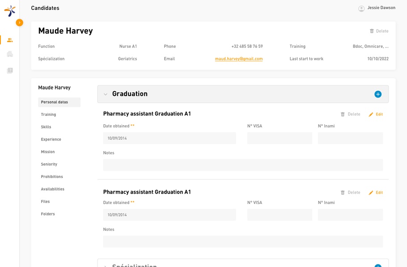Go to the Availabilities section
The image size is (407, 267).
(x=52, y=189)
